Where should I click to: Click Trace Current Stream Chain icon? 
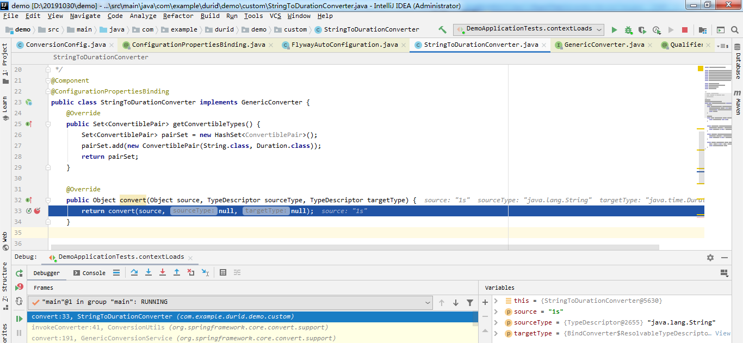pyautogui.click(x=237, y=272)
